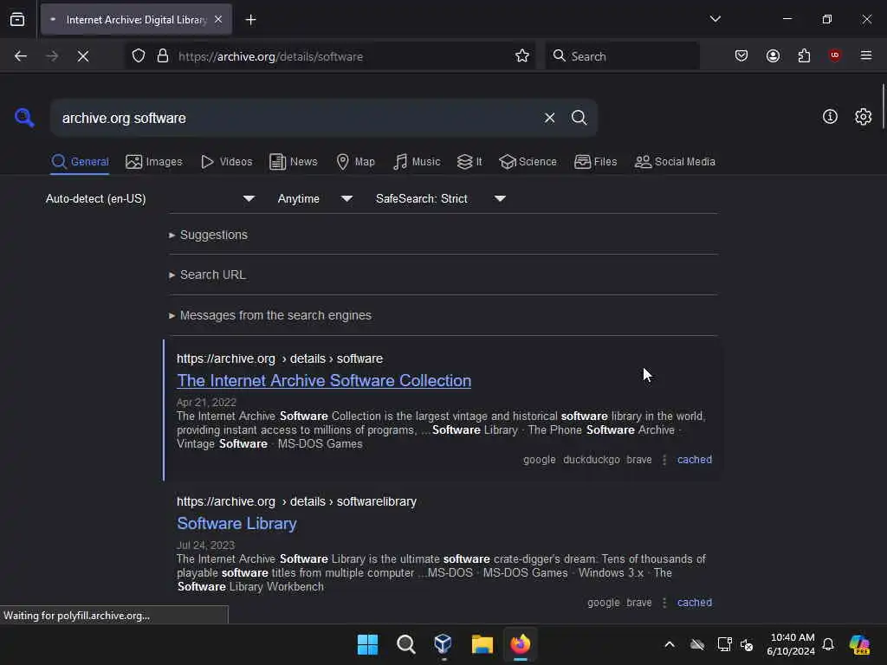Click the Firefox Search box

pyautogui.click(x=622, y=56)
